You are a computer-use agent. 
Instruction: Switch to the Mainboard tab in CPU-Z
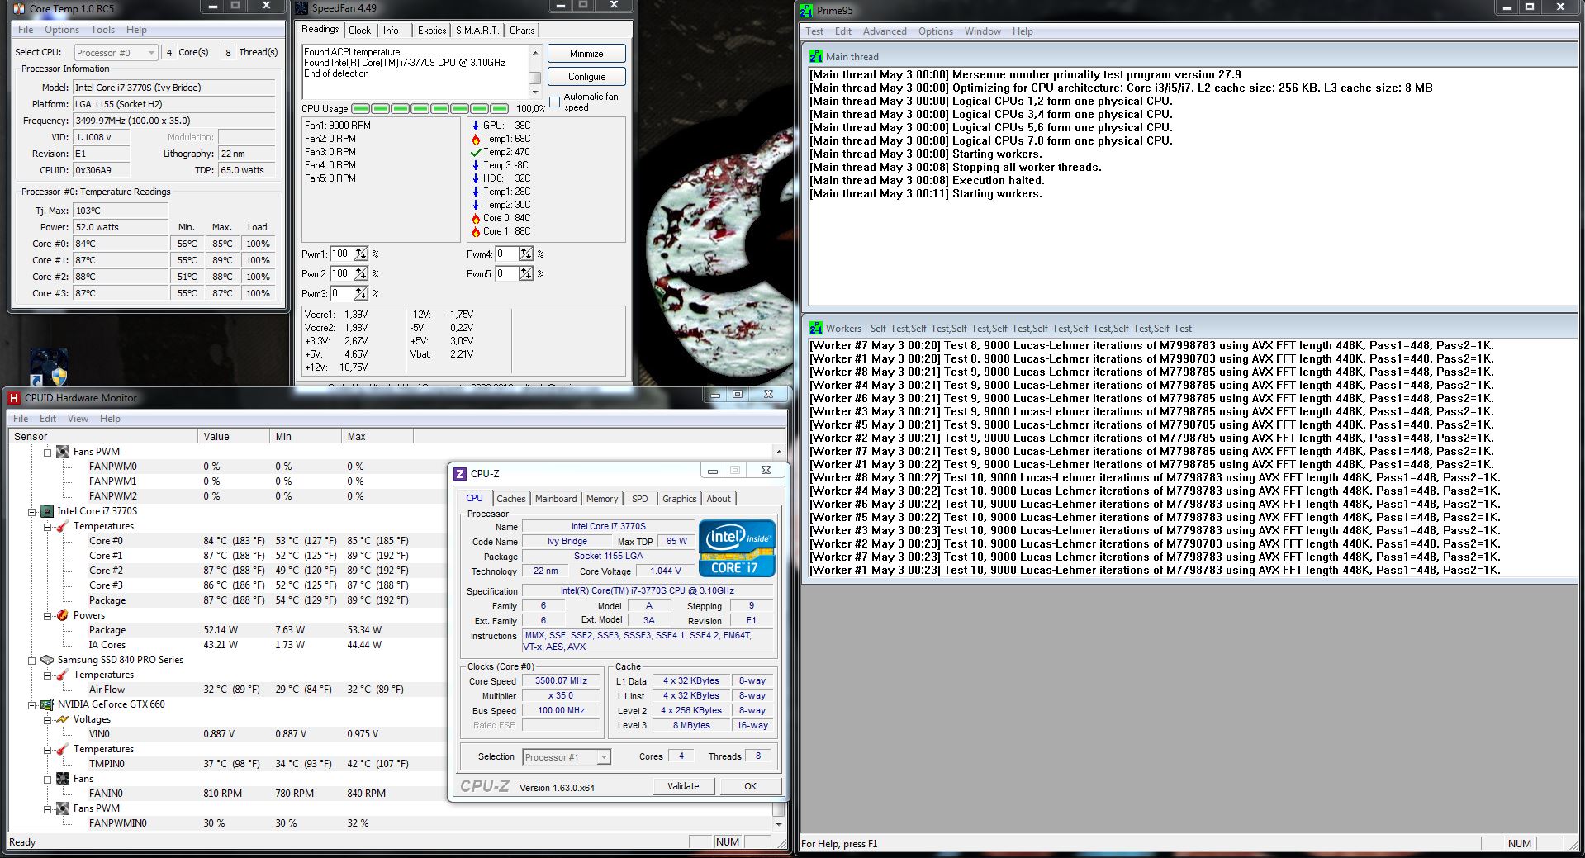pyautogui.click(x=556, y=499)
